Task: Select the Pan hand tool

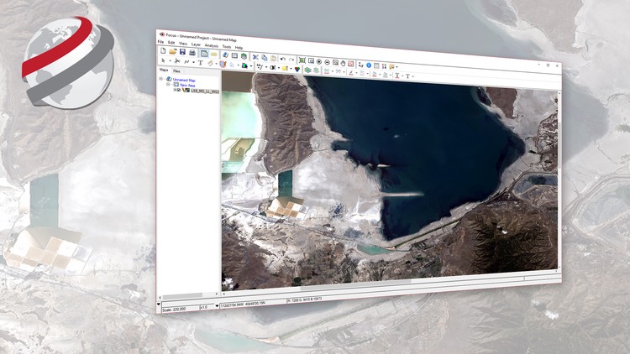Action: [343, 63]
